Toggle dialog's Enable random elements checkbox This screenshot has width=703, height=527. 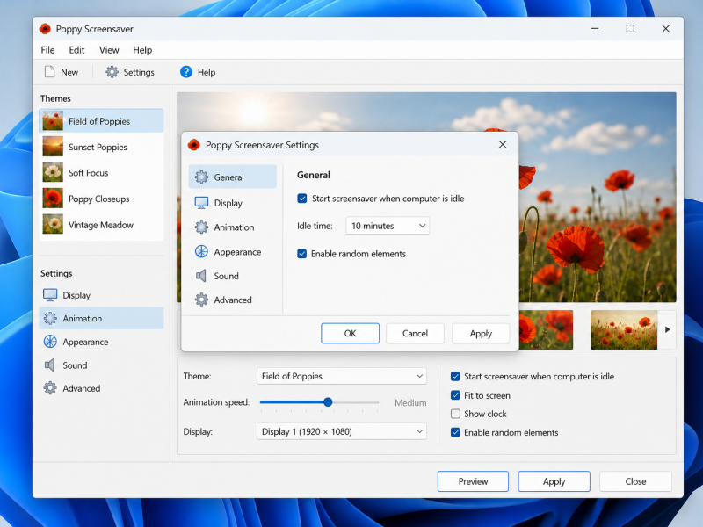(x=301, y=254)
